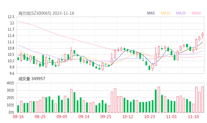Click the 9.6 price axis label
207x123 pixels.
coord(12,74)
